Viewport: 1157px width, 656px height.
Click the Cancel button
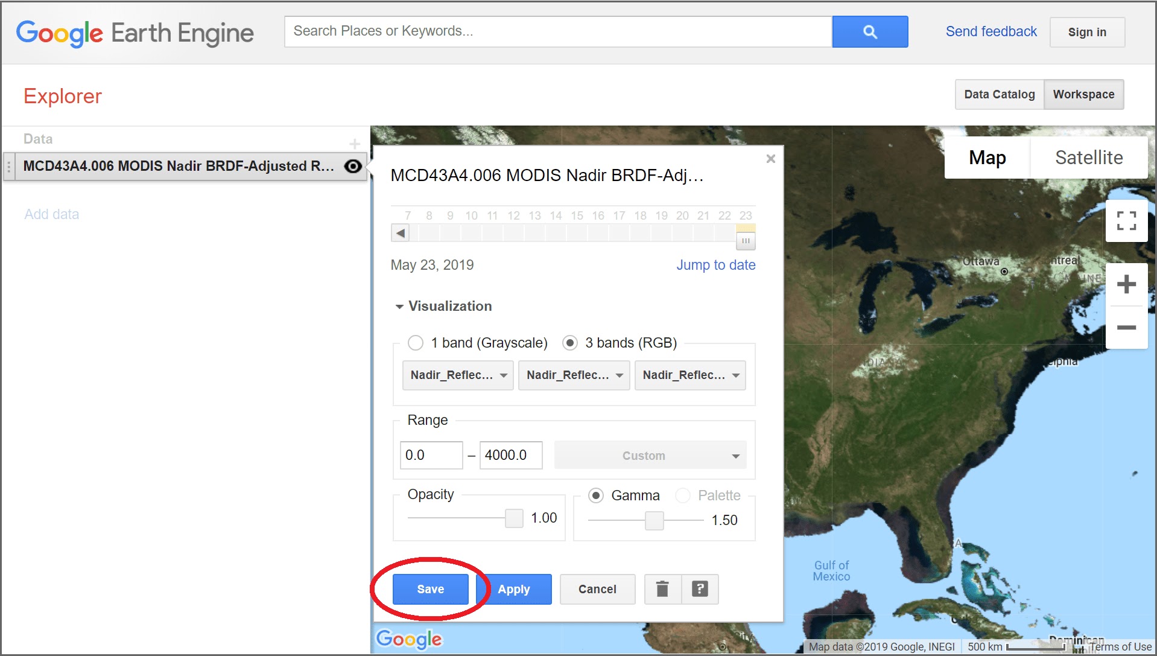coord(597,589)
